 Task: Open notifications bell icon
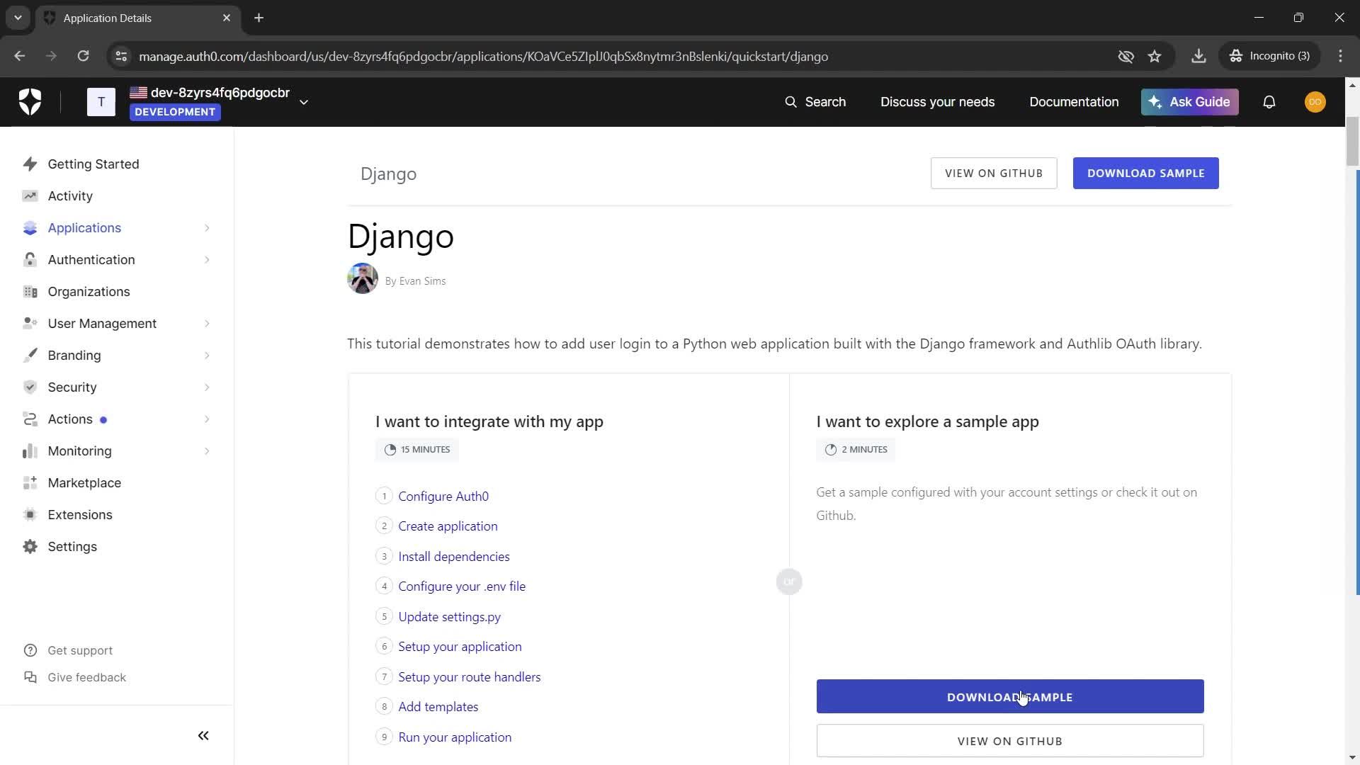click(1269, 102)
